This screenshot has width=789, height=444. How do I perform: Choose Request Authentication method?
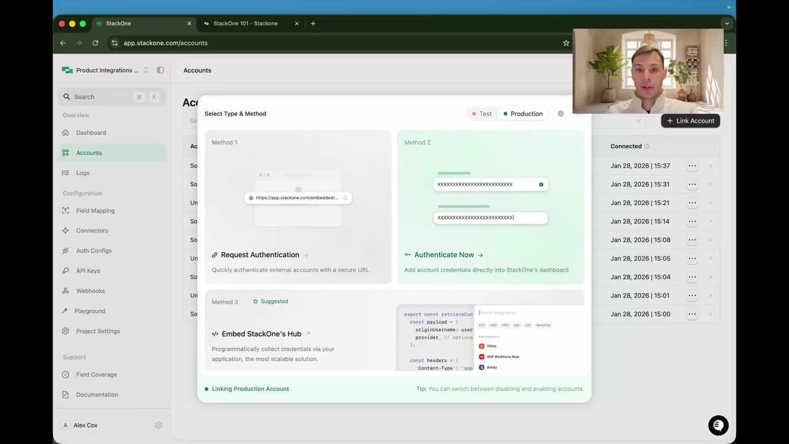298,207
